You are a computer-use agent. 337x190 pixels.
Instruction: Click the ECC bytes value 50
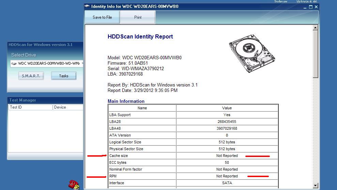pyautogui.click(x=227, y=162)
